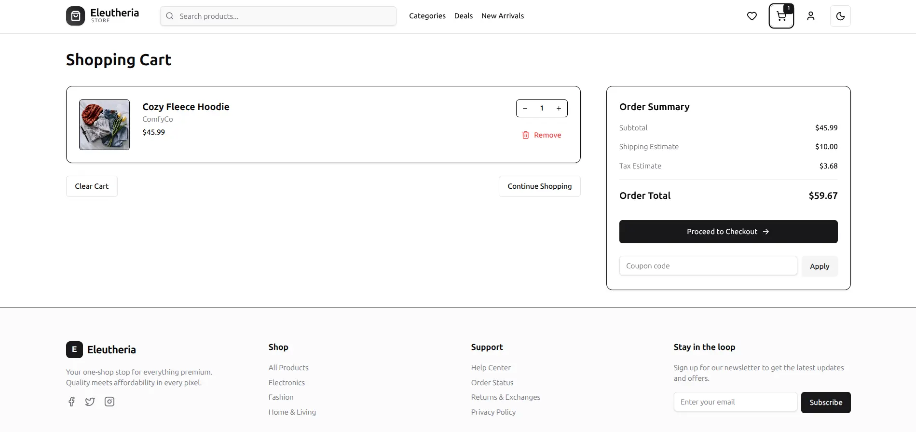Open the user account icon
This screenshot has height=432, width=916.
[x=810, y=16]
